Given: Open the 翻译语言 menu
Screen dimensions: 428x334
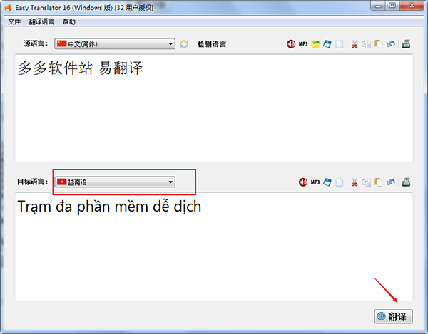Looking at the screenshot, I should tap(41, 22).
